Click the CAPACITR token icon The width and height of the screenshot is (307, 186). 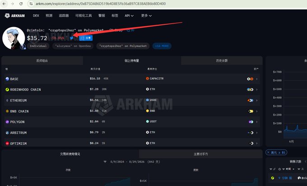tap(148, 79)
